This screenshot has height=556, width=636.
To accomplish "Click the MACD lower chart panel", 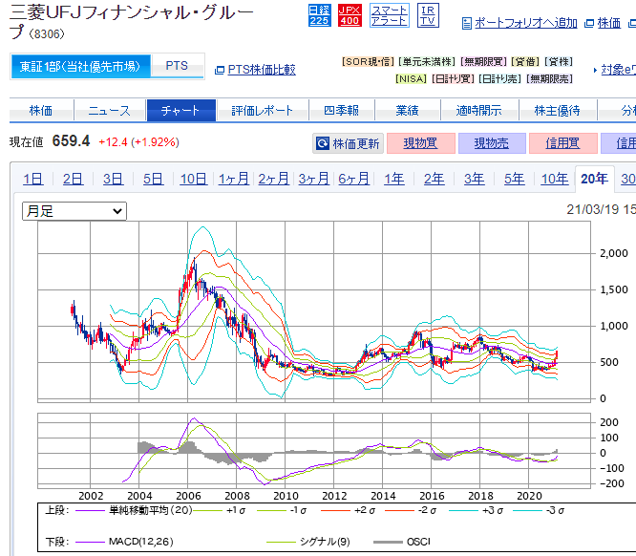I will pos(314,451).
